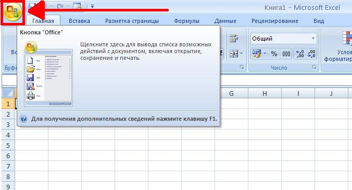Select cell I5

click(298, 145)
